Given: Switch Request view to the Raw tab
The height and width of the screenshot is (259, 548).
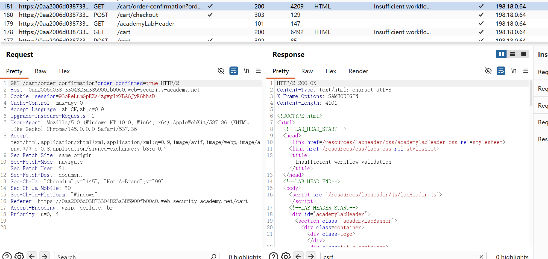Looking at the screenshot, I should coord(40,71).
